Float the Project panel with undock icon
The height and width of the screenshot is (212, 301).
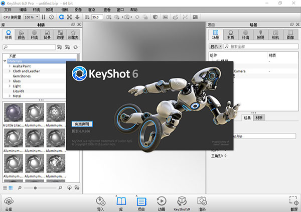pyautogui.click(x=292, y=24)
